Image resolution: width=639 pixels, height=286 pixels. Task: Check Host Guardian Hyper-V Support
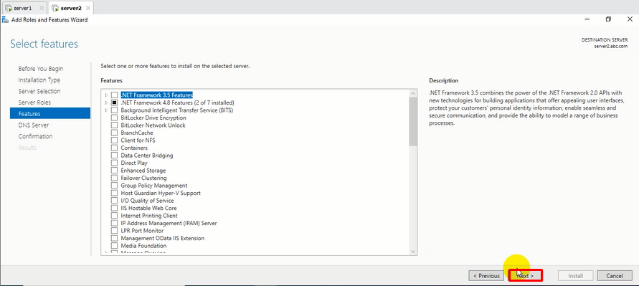tap(114, 193)
